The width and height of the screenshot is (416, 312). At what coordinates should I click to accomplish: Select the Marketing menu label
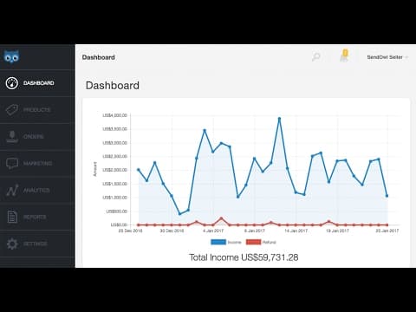pyautogui.click(x=37, y=164)
